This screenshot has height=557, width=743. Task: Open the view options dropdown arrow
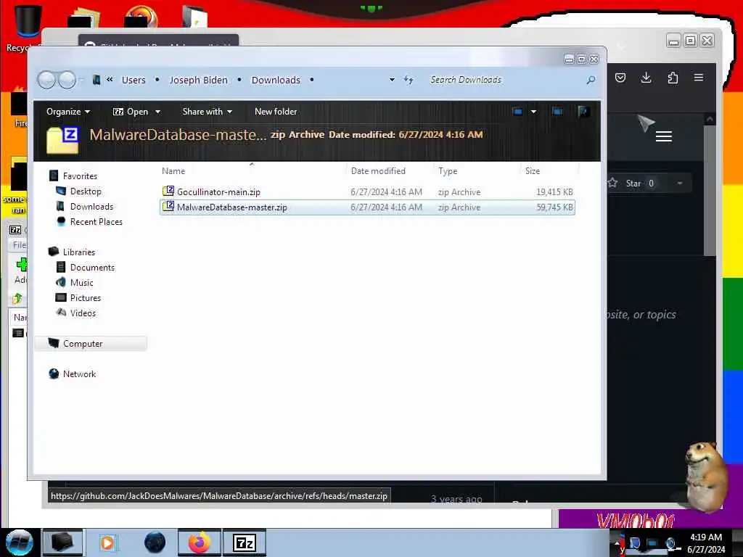pyautogui.click(x=533, y=112)
